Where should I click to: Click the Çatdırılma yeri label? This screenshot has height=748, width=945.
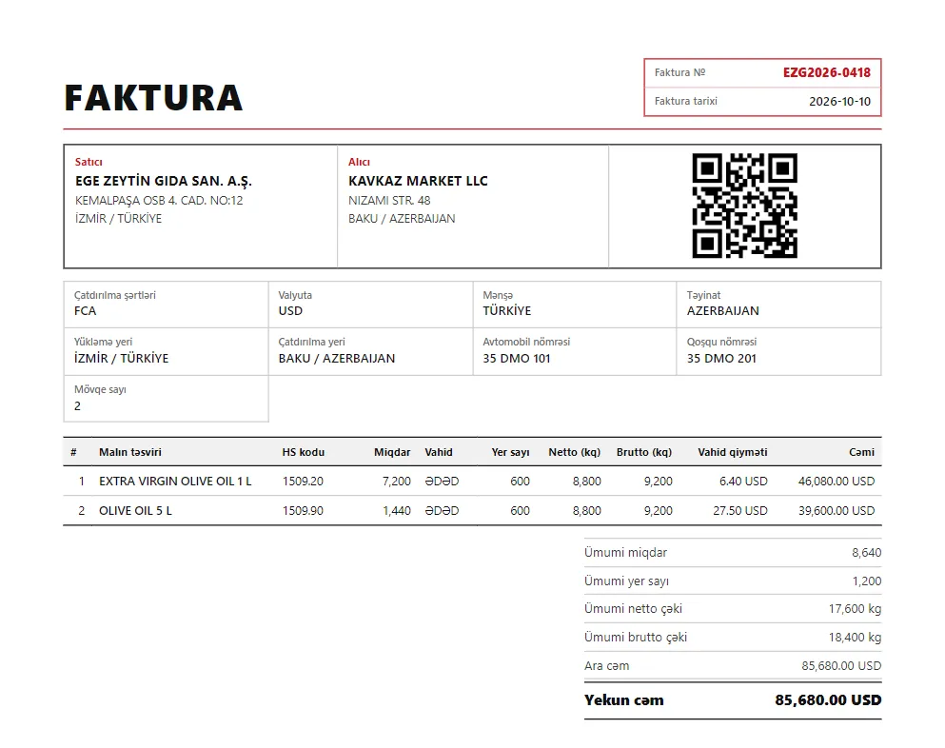pos(311,342)
